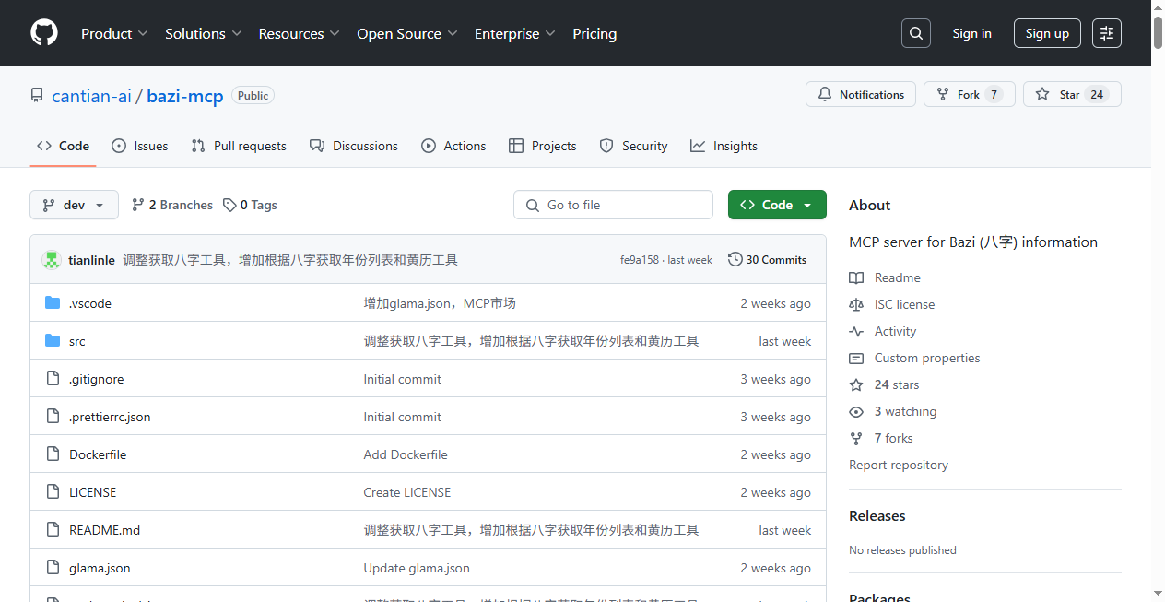View the 2 Branches link
Screen dimensions: 1165x602
click(x=172, y=205)
